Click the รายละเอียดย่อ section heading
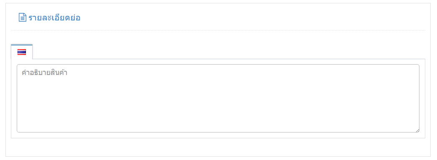The height and width of the screenshot is (160, 437). (54, 18)
